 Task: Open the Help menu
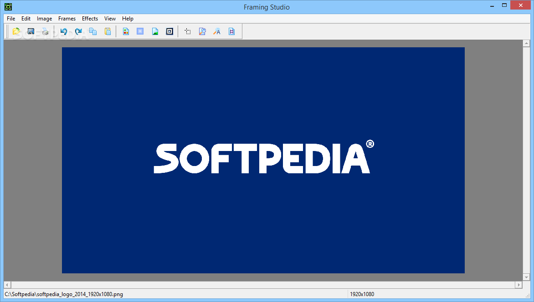(x=128, y=19)
